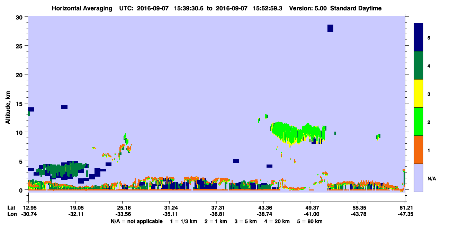The height and width of the screenshot is (231, 450).
Task: Click the altitude tick label "10"
Action: [20, 132]
